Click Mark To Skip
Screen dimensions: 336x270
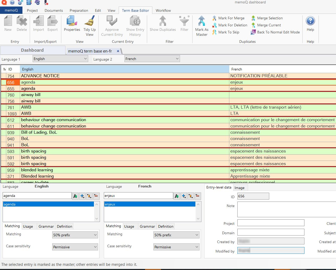click(x=229, y=32)
